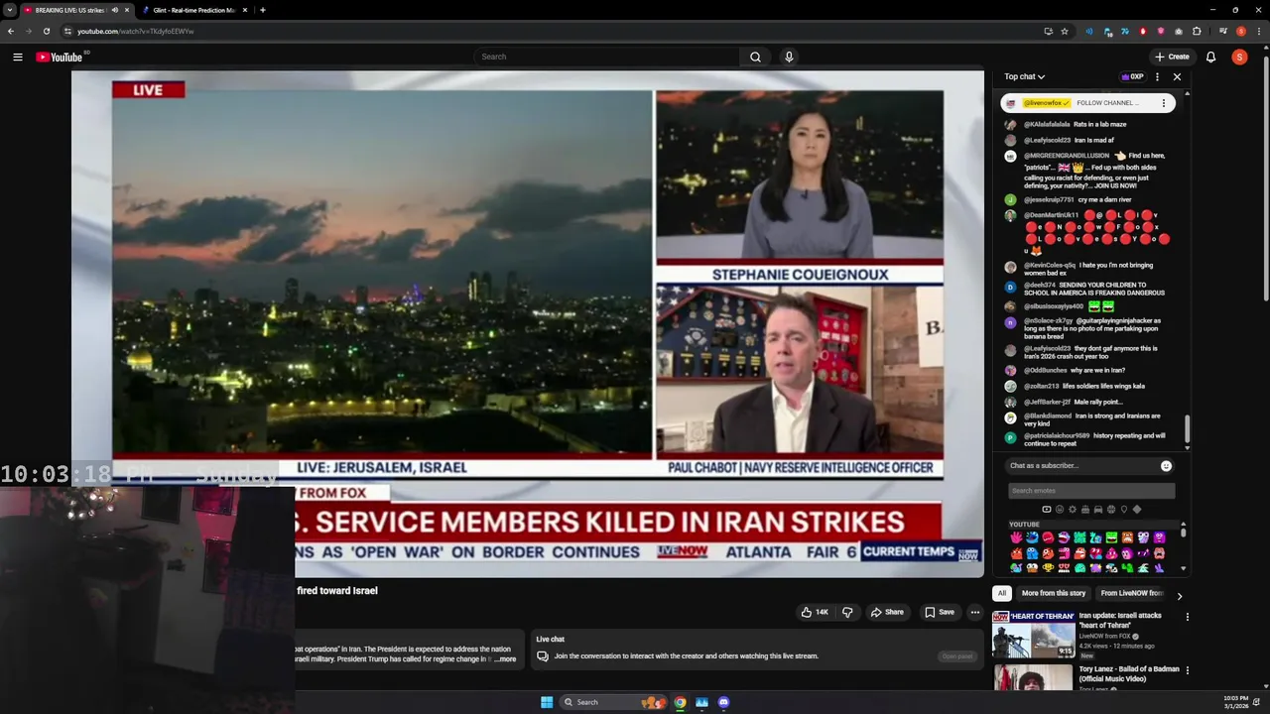Select the objects lightbulb emoji category
The width and height of the screenshot is (1270, 714).
click(1123, 510)
